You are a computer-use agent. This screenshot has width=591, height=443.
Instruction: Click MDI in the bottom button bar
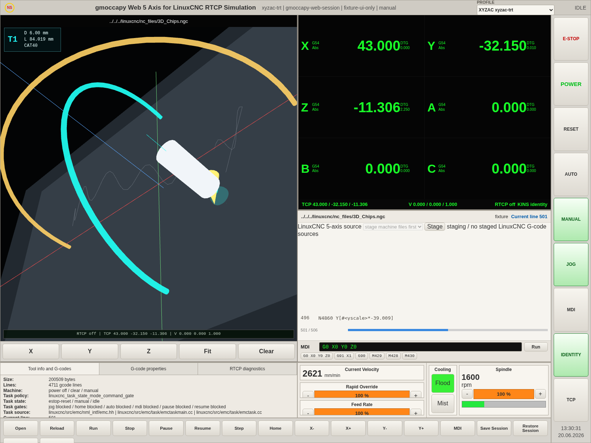(458, 428)
